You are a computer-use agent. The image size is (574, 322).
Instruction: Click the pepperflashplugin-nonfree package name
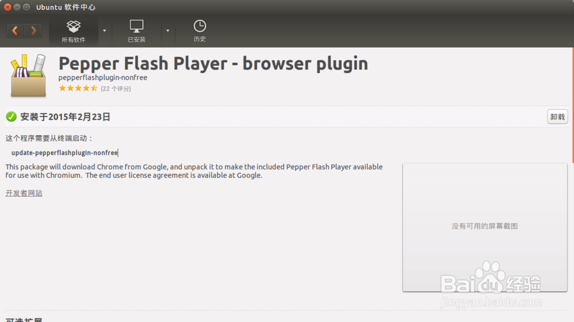pos(103,77)
